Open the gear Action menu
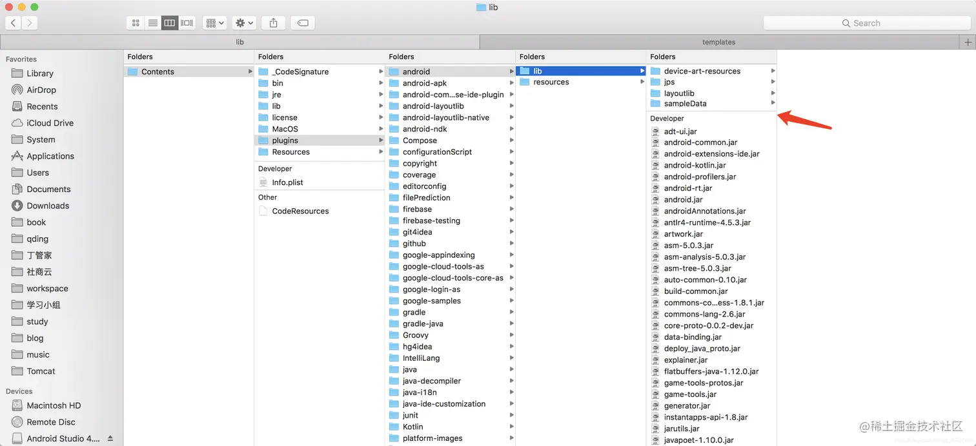The width and height of the screenshot is (976, 446). tap(245, 23)
